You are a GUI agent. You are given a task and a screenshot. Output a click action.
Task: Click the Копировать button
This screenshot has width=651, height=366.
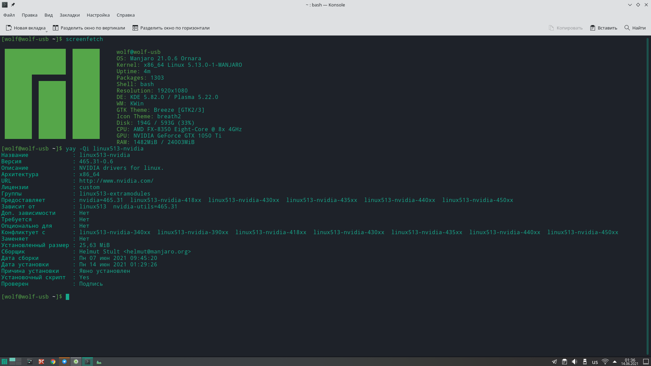tap(566, 28)
